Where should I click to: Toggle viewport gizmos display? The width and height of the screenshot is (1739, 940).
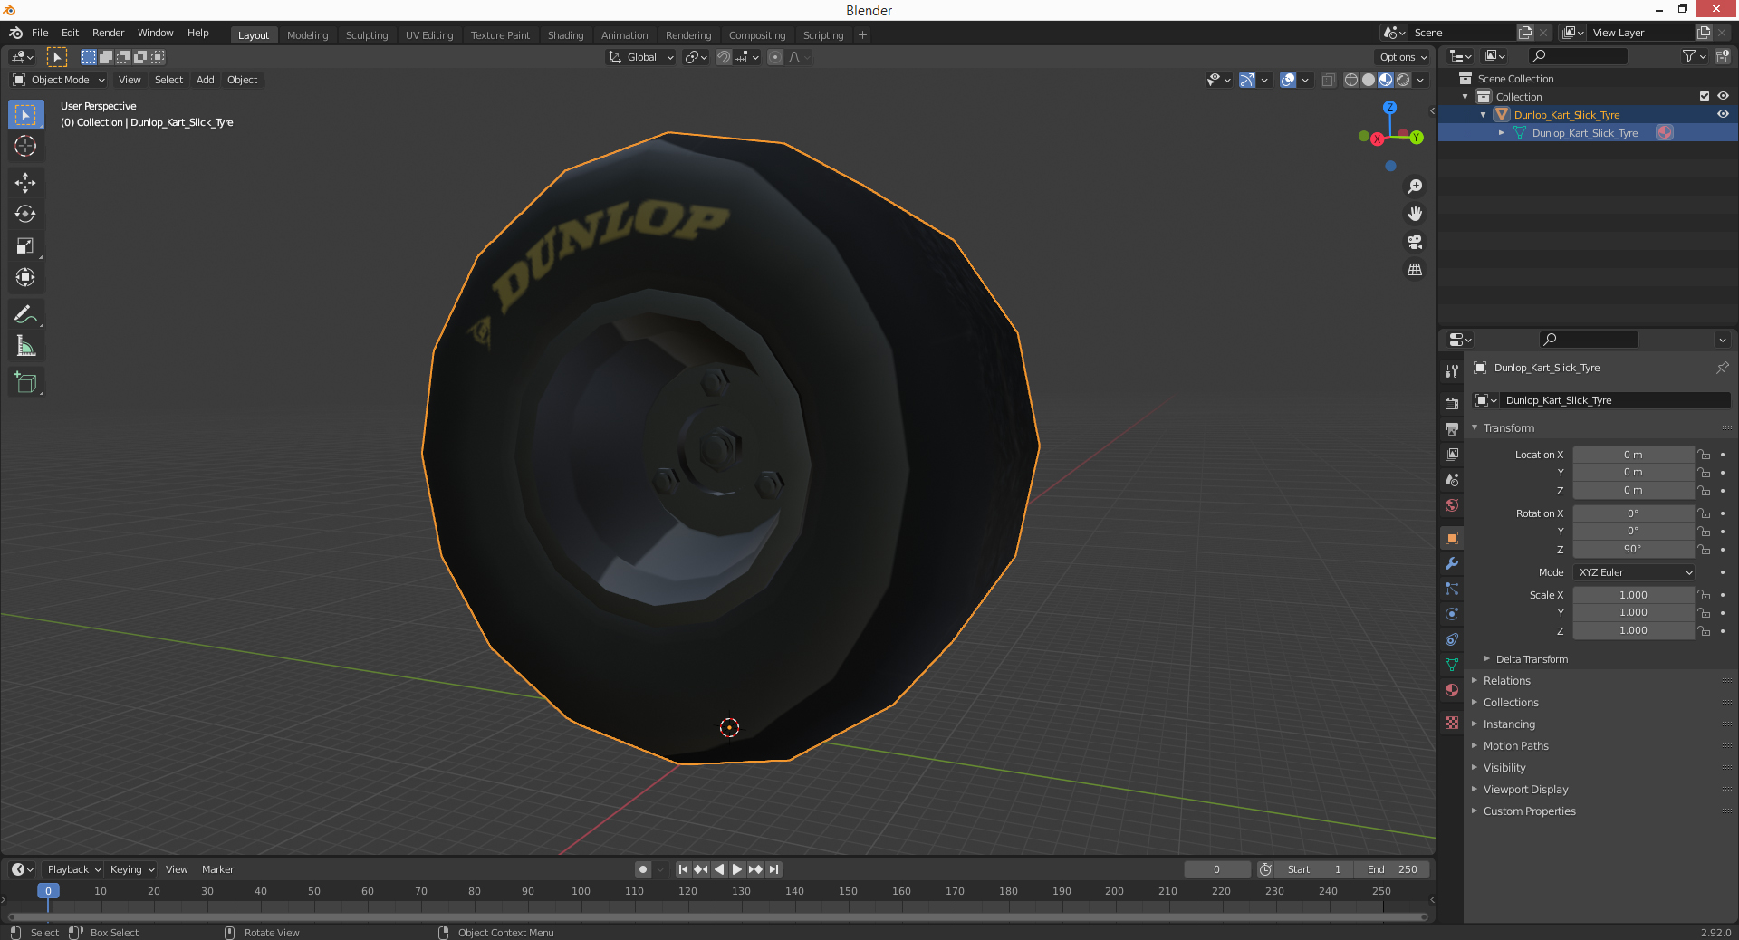coord(1247,80)
